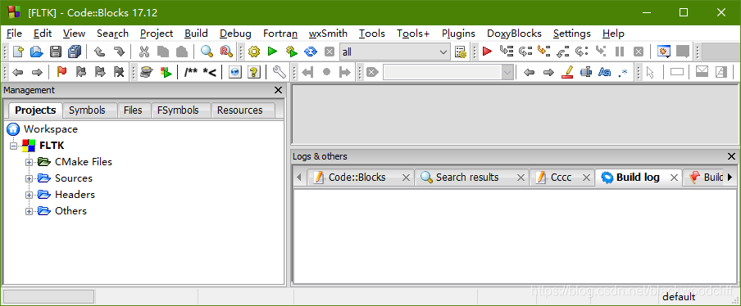Collapse the FLTK project node
The image size is (741, 306).
click(x=13, y=146)
